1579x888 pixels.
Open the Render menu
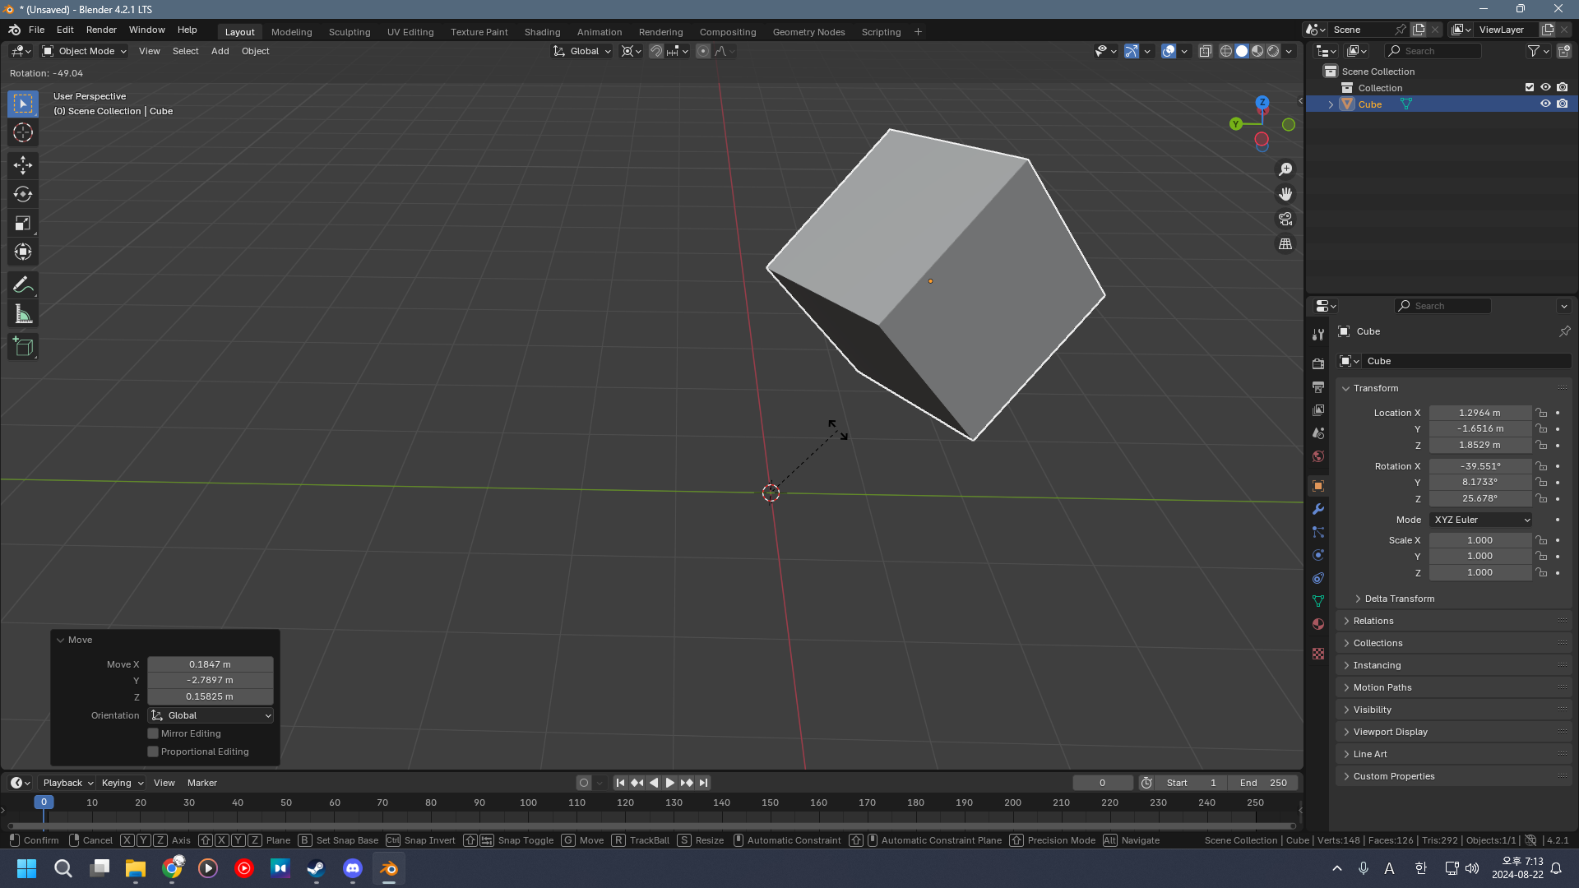click(101, 30)
